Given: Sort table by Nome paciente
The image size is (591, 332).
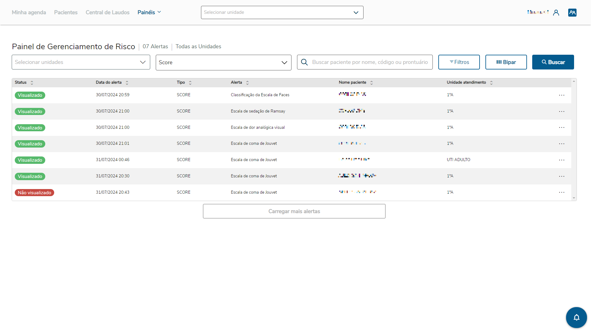Looking at the screenshot, I should pyautogui.click(x=372, y=83).
